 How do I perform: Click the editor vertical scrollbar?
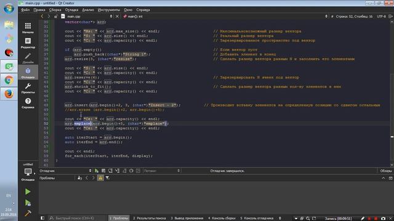click(x=392, y=93)
